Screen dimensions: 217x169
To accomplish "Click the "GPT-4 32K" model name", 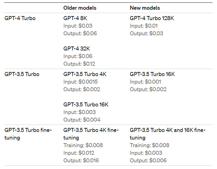I will pyautogui.click(x=76, y=49).
